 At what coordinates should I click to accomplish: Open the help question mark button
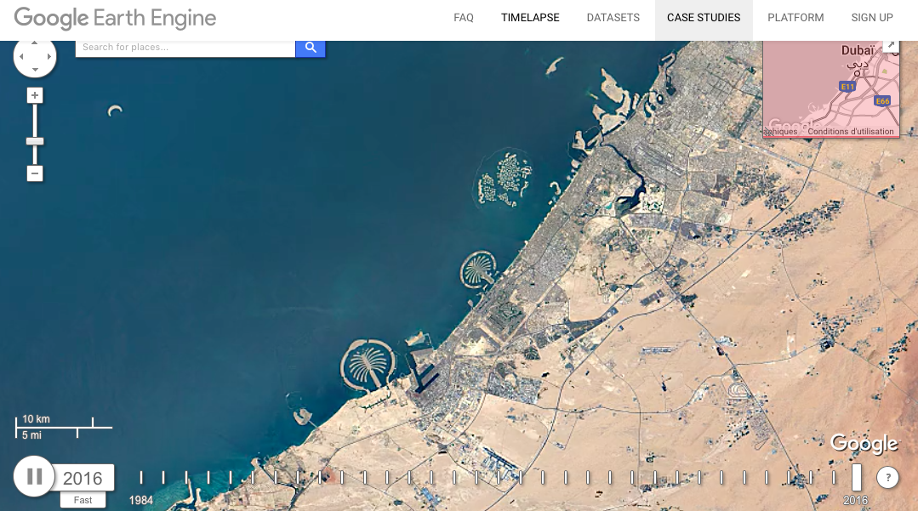pyautogui.click(x=887, y=477)
